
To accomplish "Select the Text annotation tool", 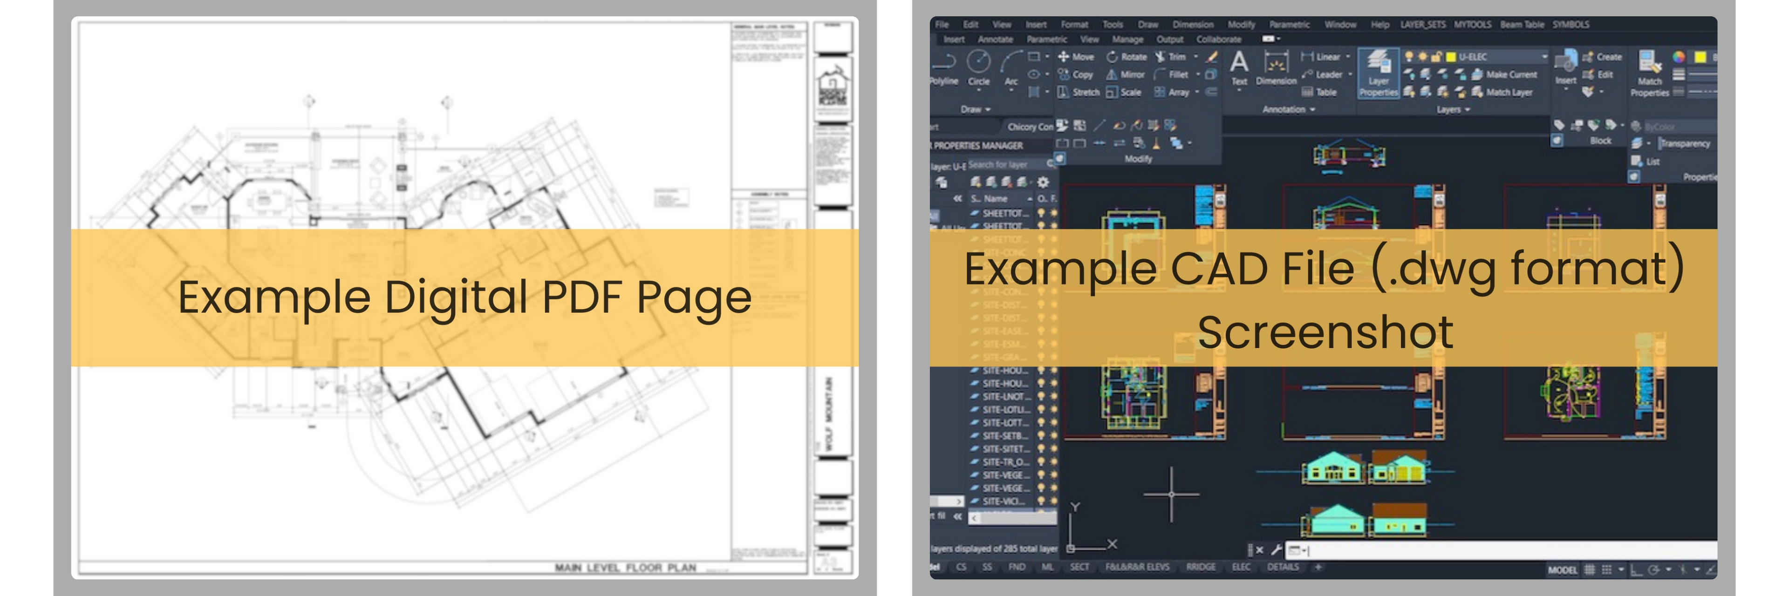I will click(1239, 69).
